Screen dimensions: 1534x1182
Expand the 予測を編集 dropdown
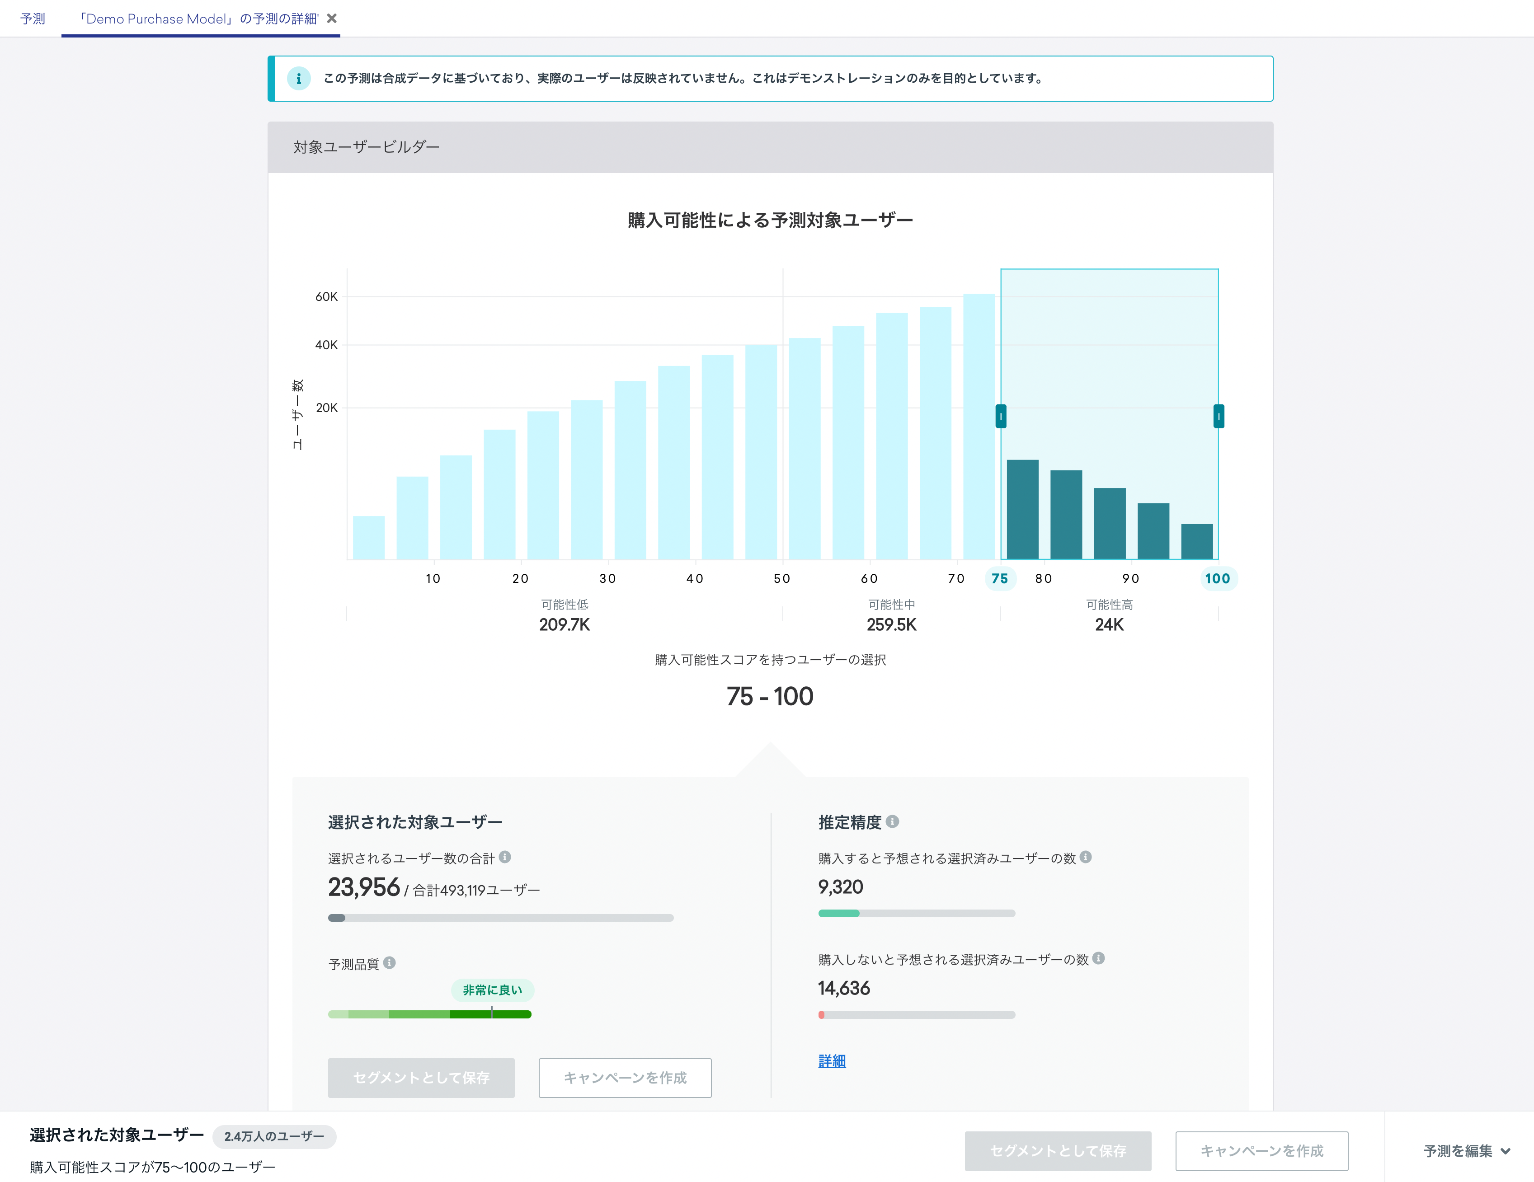tap(1466, 1150)
